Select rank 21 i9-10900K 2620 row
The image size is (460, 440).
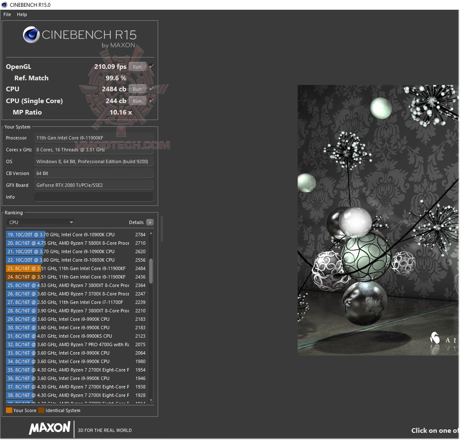[77, 251]
